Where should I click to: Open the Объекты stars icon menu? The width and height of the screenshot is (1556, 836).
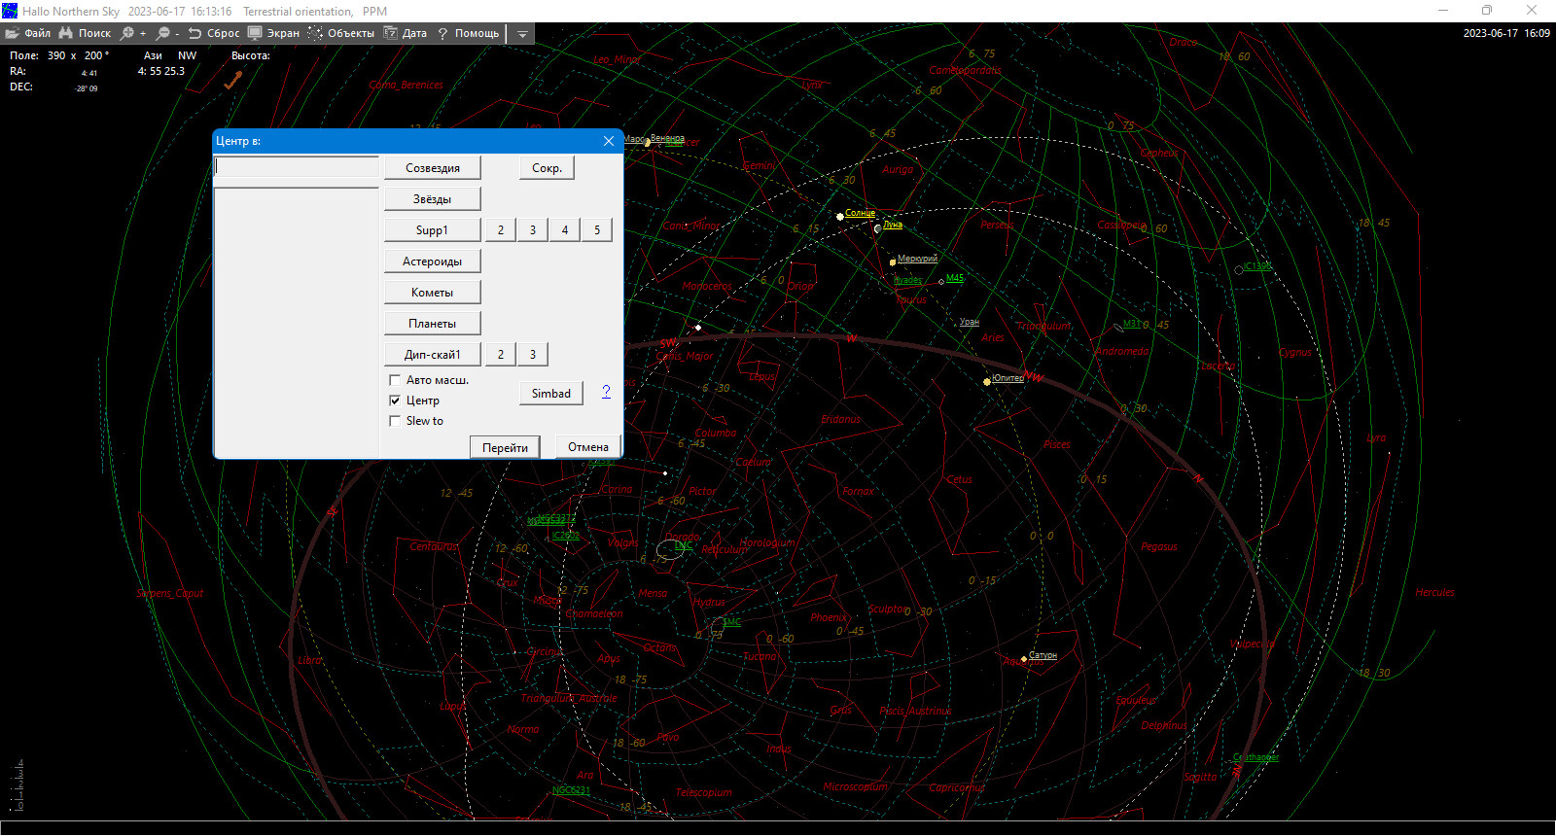tap(315, 33)
